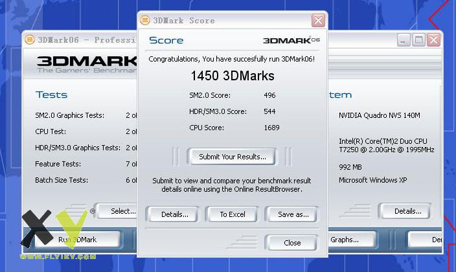Click Save as... to save results

click(x=293, y=214)
